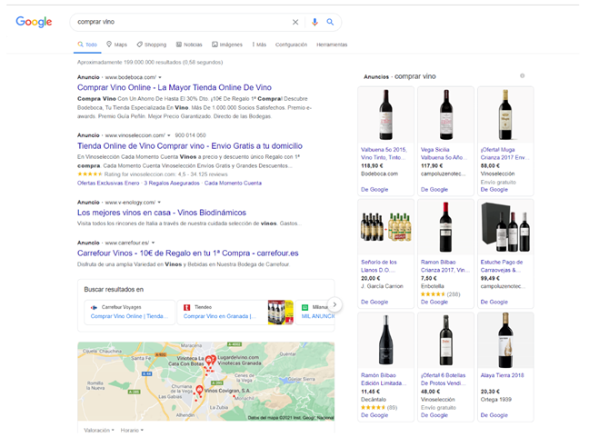Clear the search box with the X icon
Viewport: 589px width, 437px height.
(x=294, y=22)
